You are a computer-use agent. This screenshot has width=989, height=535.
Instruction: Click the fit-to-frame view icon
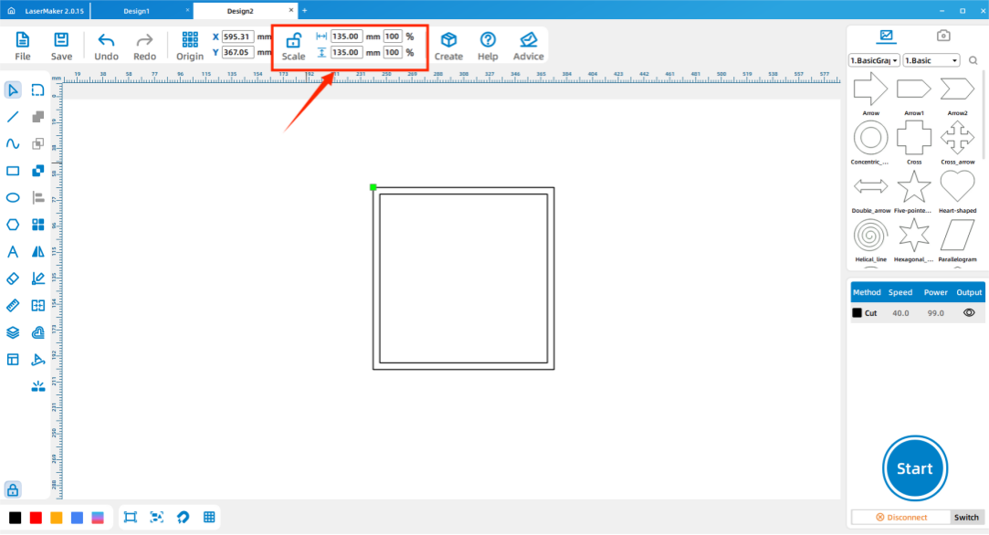click(131, 518)
